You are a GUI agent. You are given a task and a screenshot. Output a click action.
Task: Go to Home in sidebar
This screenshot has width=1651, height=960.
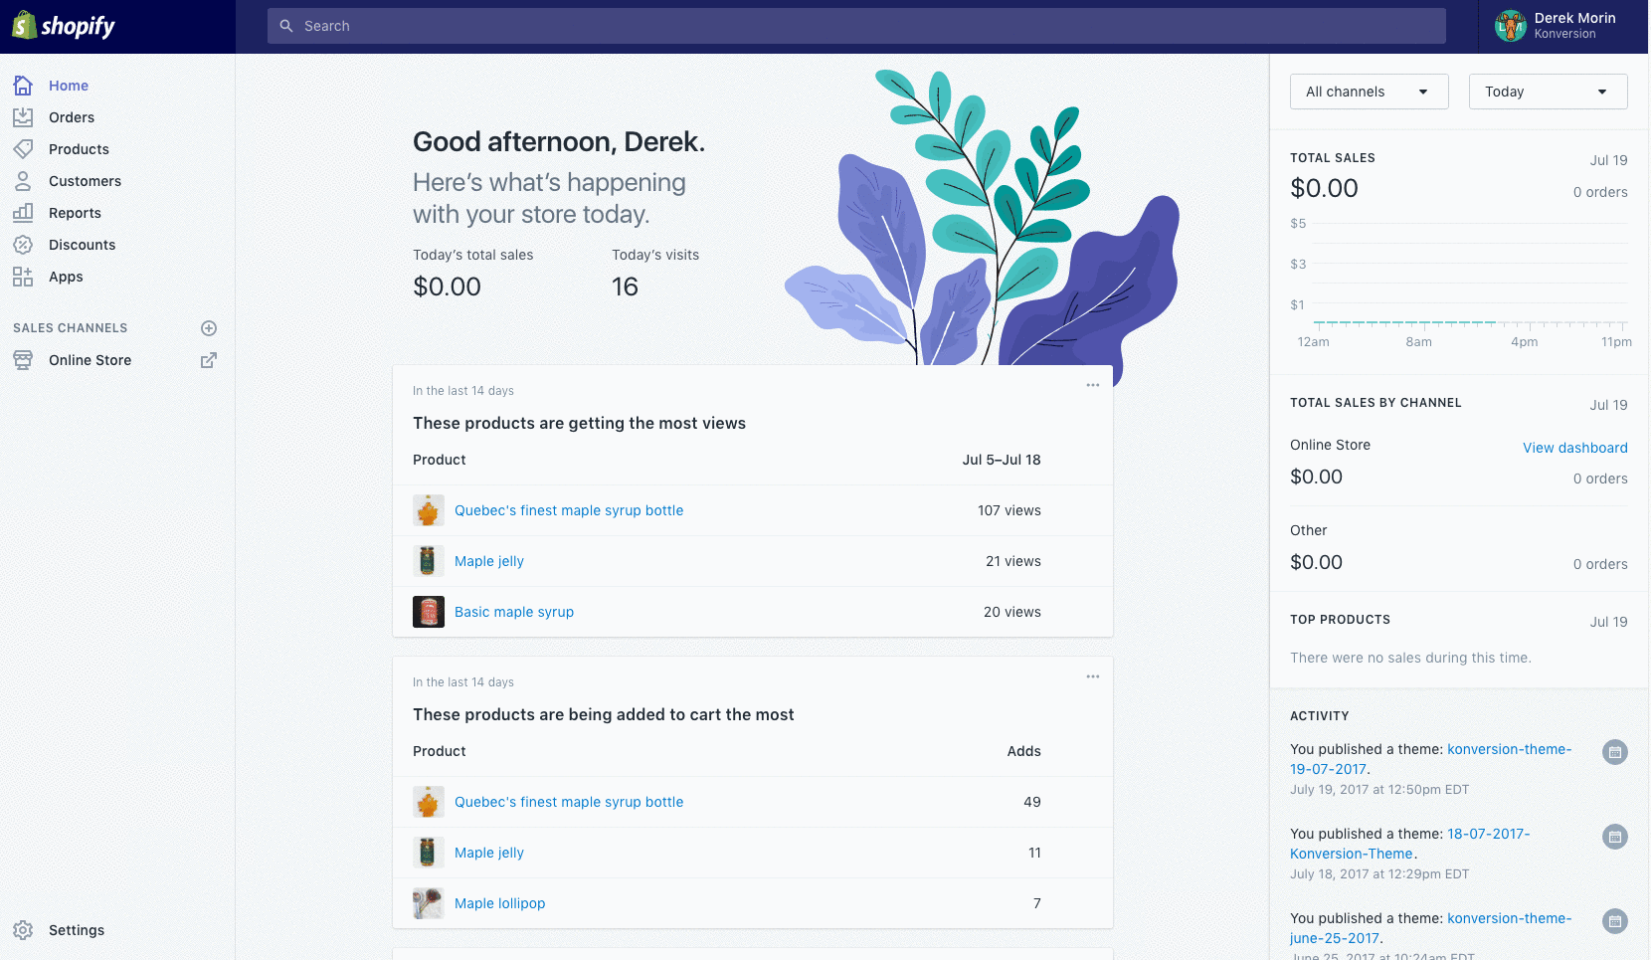click(69, 86)
